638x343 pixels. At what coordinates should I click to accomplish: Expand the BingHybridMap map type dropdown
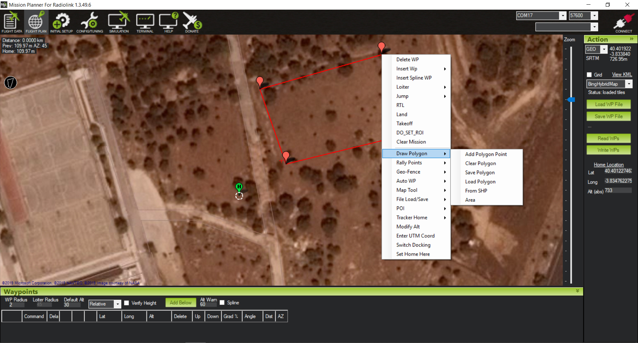click(629, 84)
